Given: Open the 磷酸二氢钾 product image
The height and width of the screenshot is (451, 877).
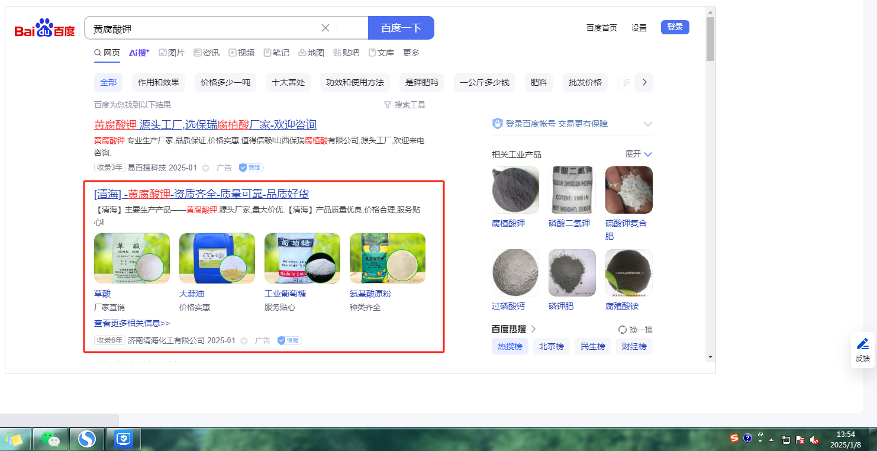Looking at the screenshot, I should [572, 190].
